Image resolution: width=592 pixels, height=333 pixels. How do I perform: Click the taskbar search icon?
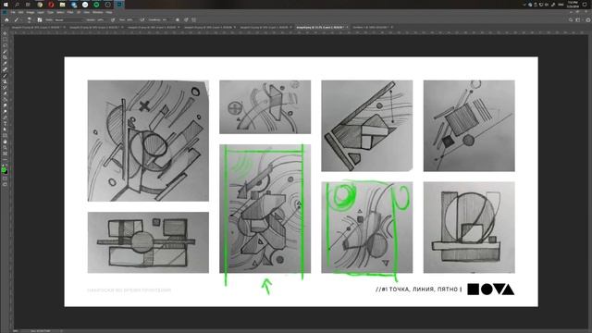click(x=17, y=5)
